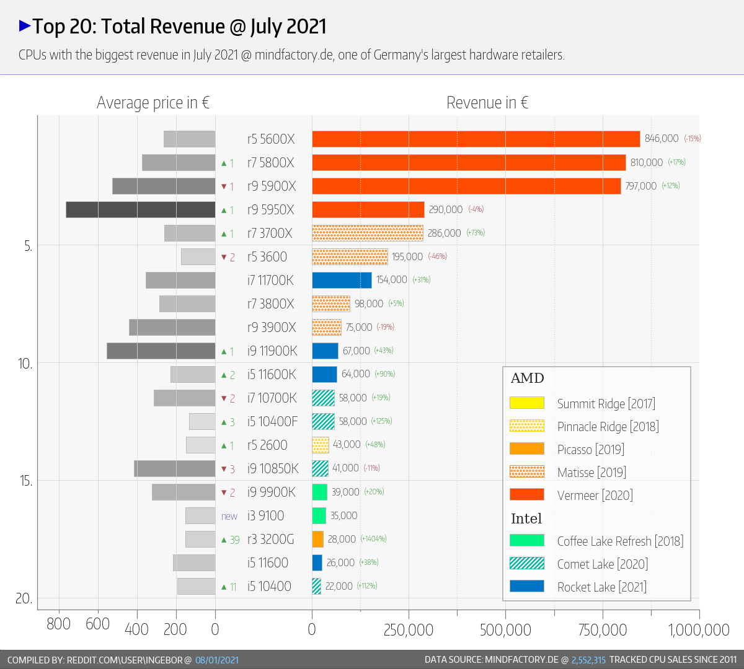
Task: Select the Vermeer [2020] legend swatch
Action: click(x=526, y=494)
